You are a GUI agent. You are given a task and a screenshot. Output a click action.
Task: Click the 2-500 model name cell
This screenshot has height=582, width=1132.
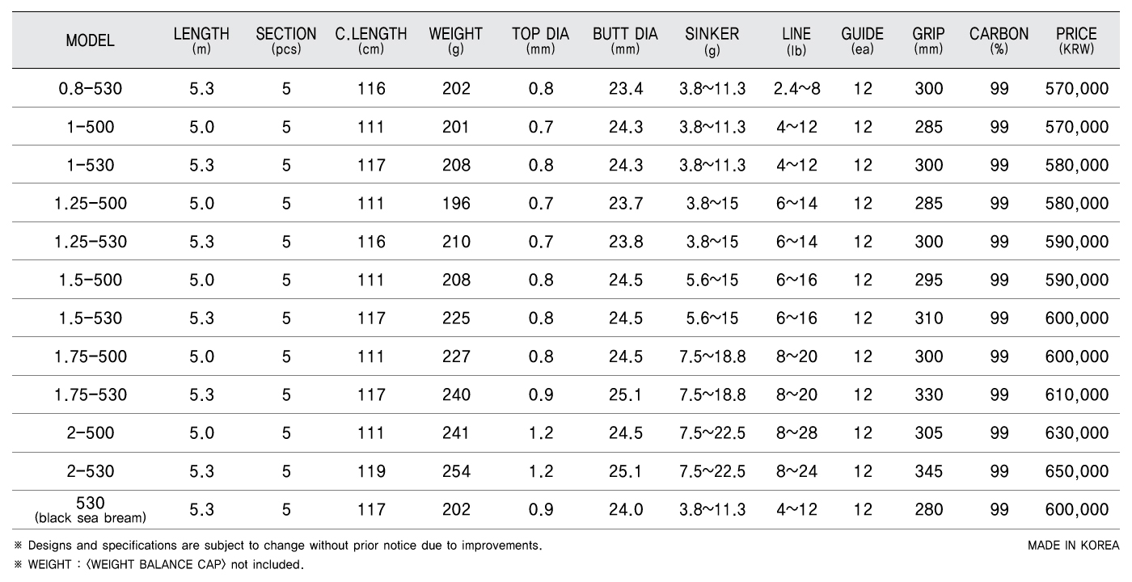(x=90, y=433)
